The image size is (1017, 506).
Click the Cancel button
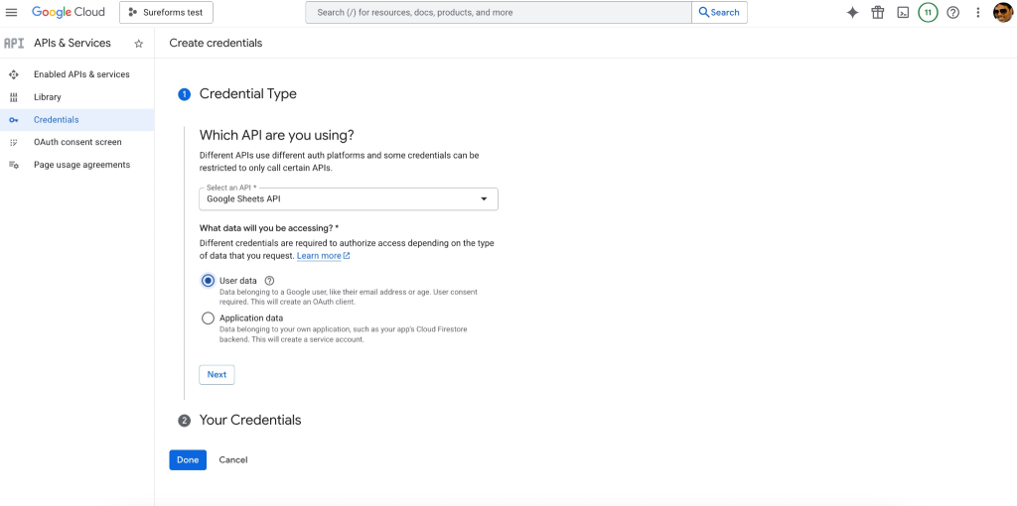pos(233,460)
